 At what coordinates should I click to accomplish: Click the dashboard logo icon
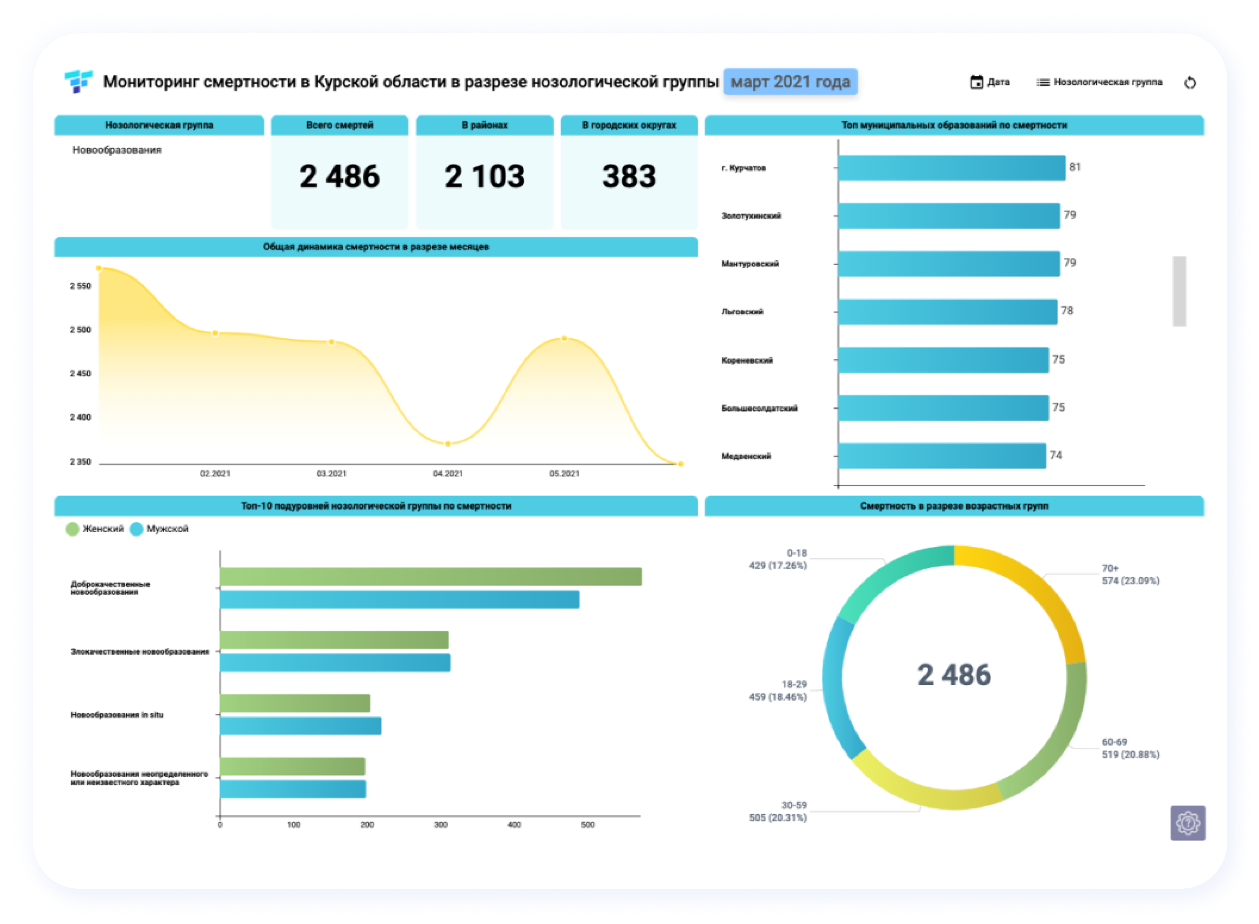pyautogui.click(x=78, y=82)
